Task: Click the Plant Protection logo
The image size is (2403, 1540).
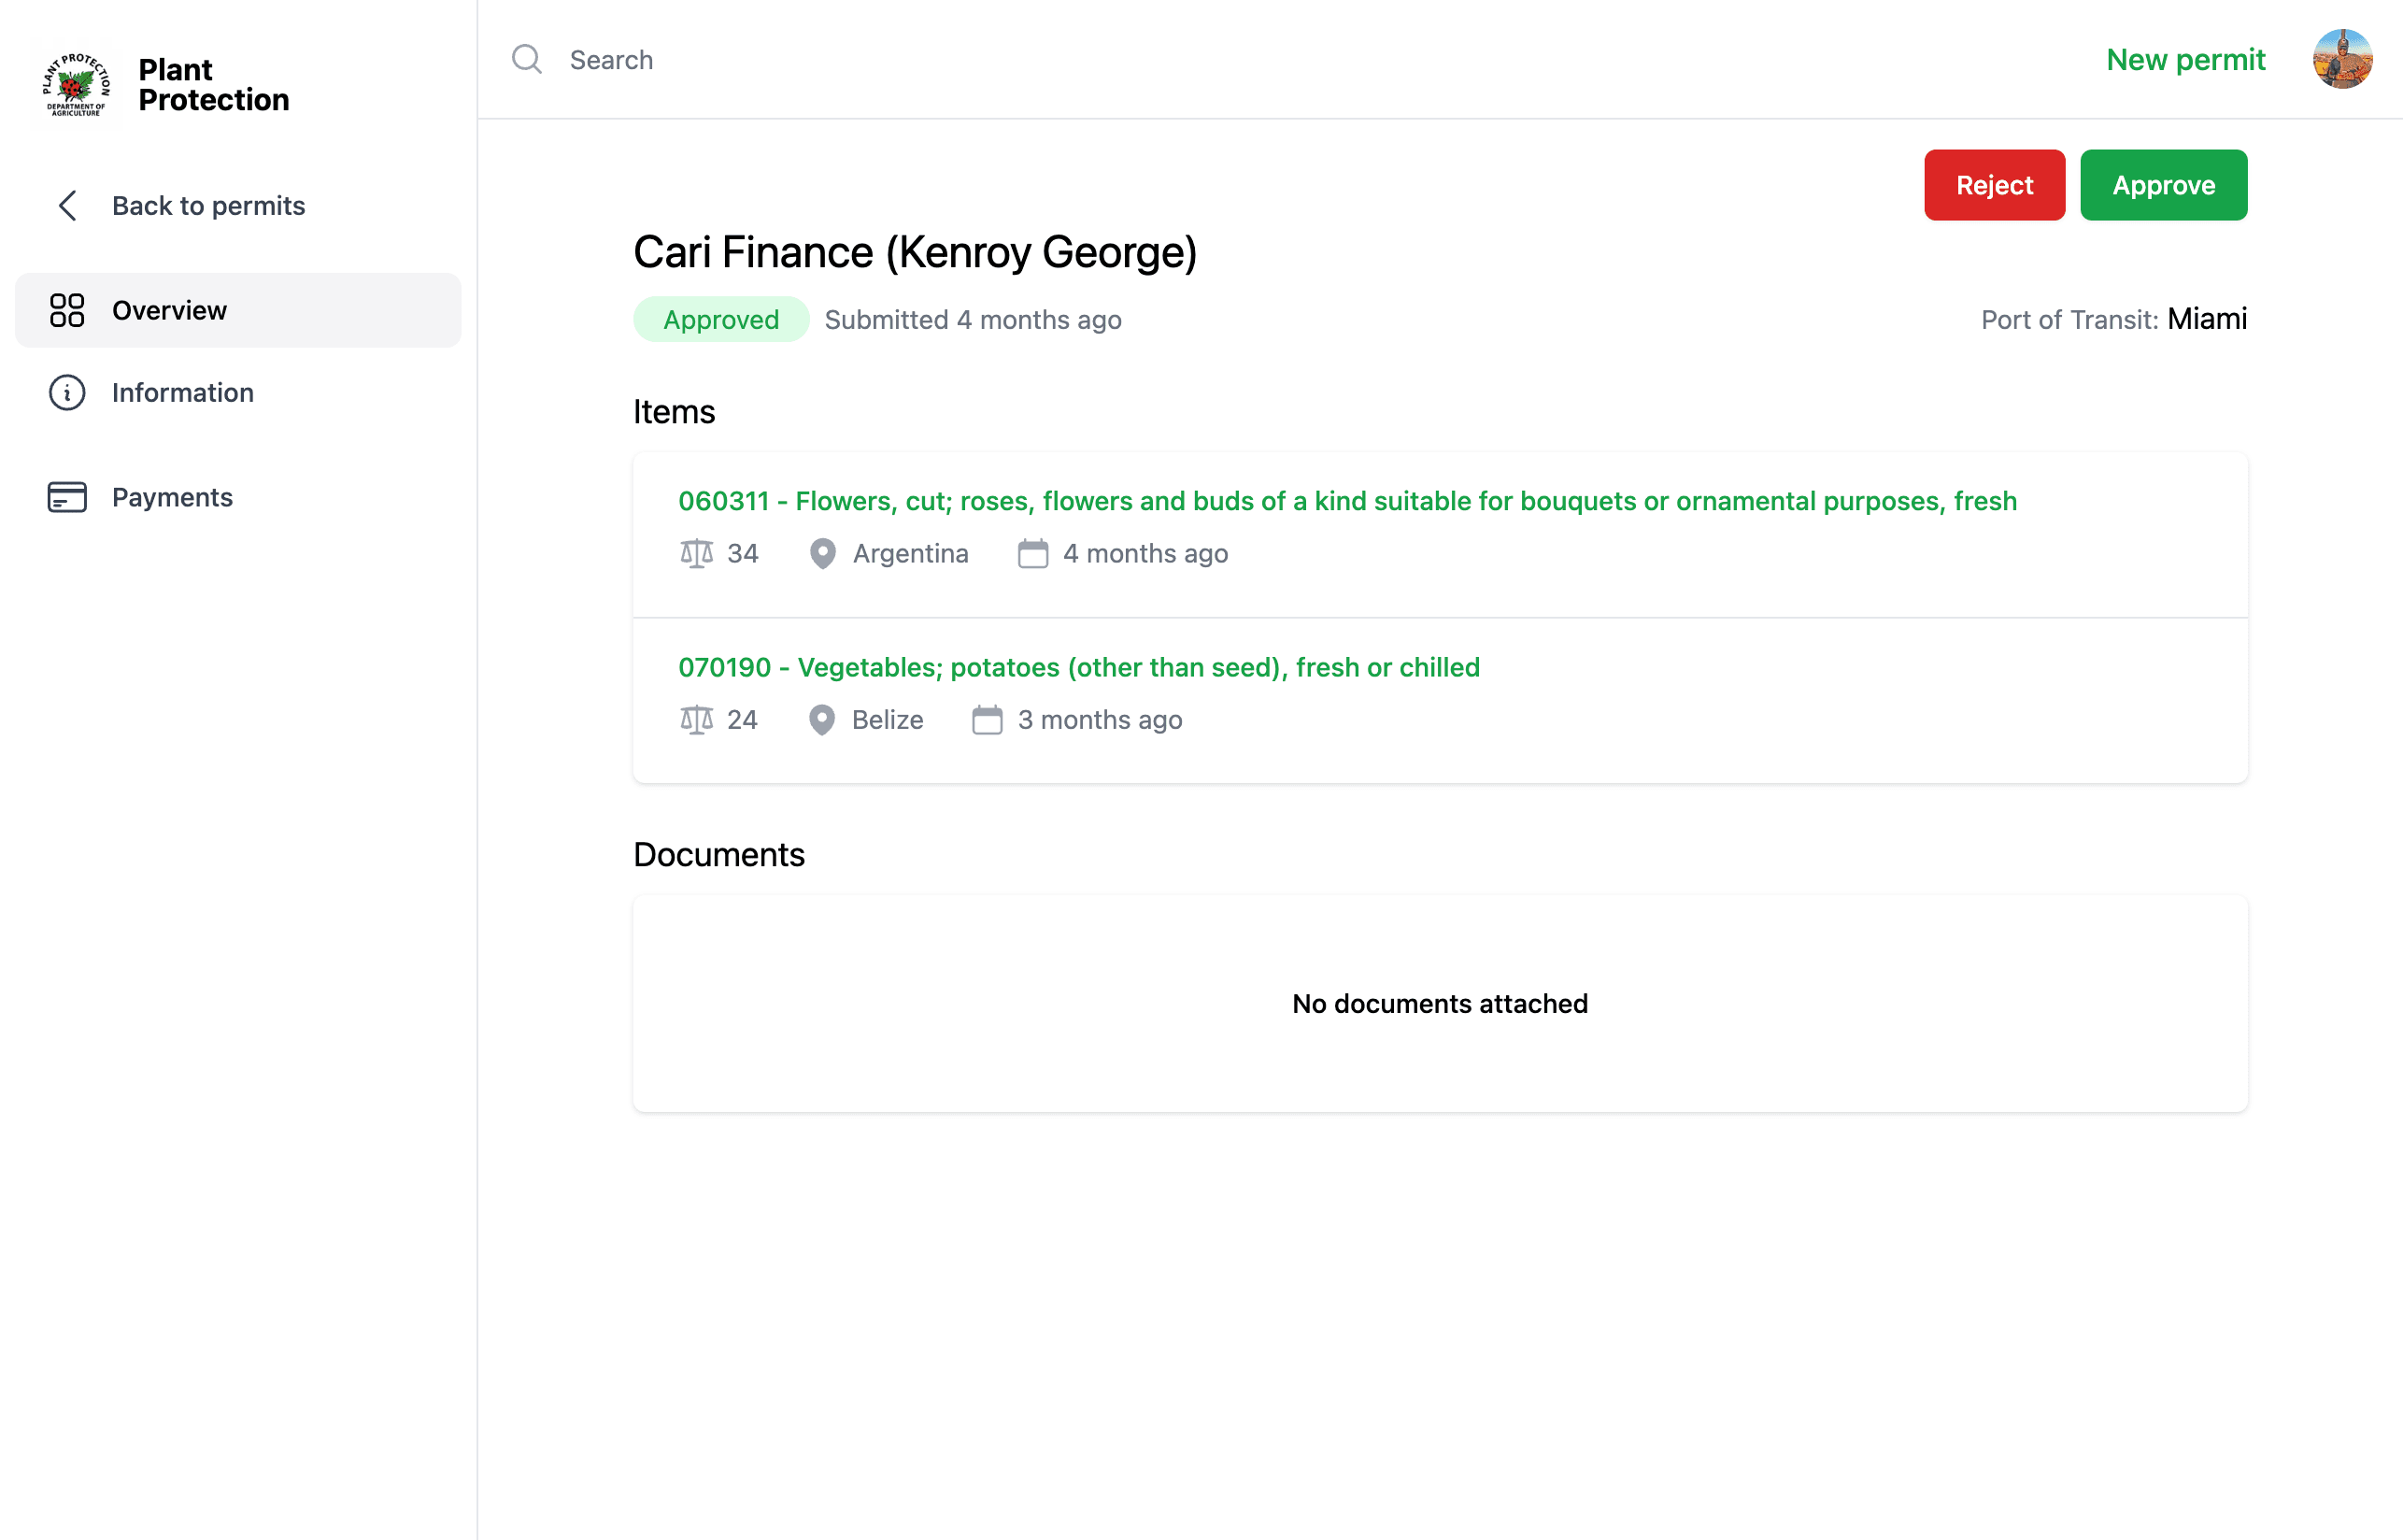Action: (76, 85)
